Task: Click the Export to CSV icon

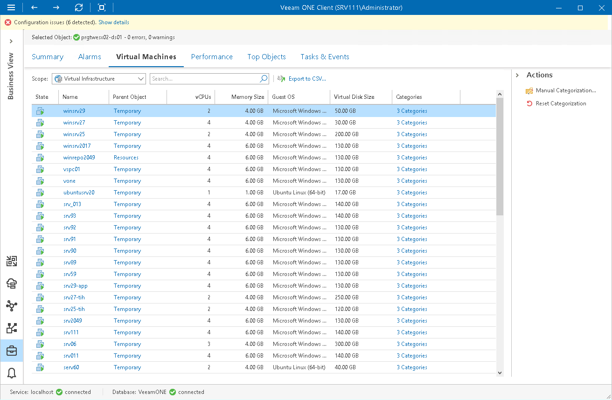Action: [x=281, y=79]
